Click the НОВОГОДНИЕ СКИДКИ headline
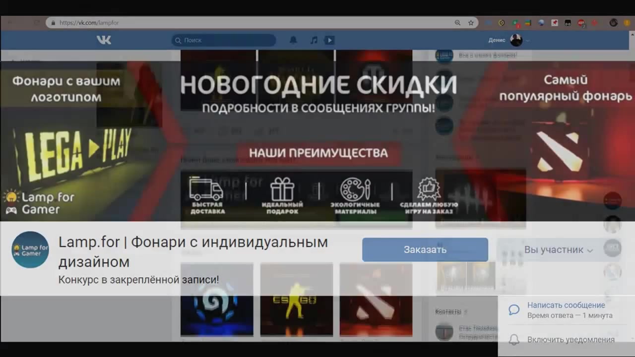Viewport: 635px width, 357px height. click(x=318, y=85)
